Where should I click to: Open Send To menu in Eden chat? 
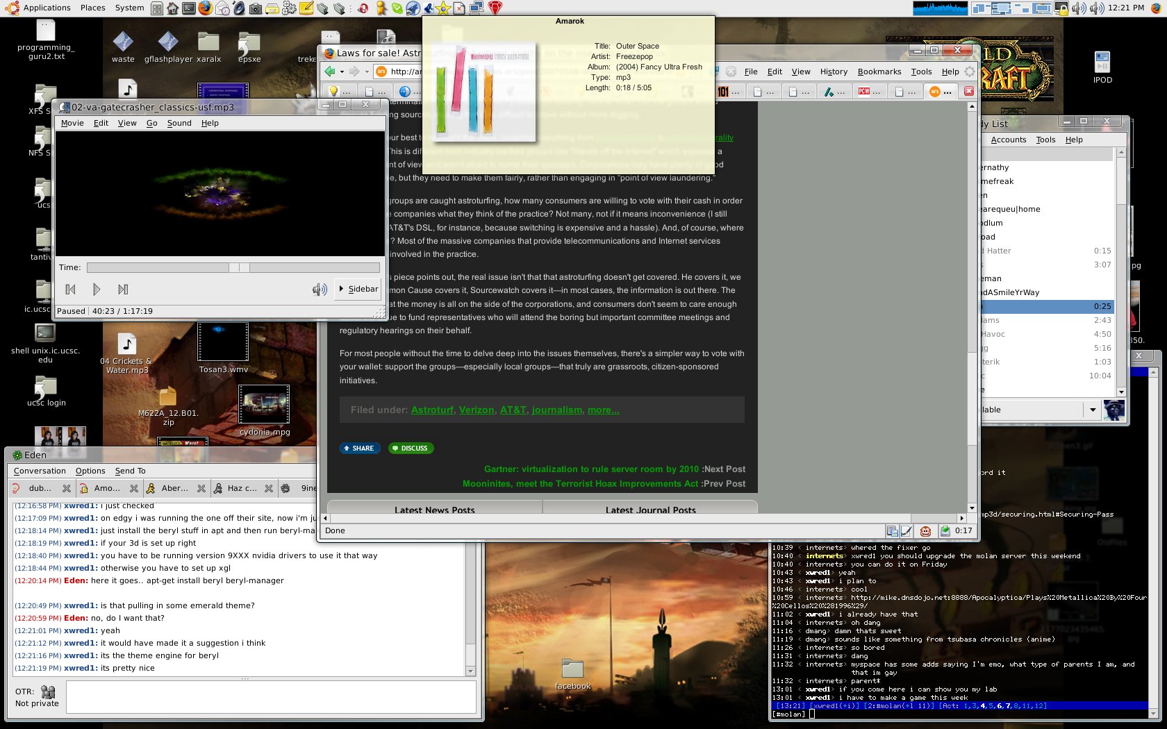130,471
